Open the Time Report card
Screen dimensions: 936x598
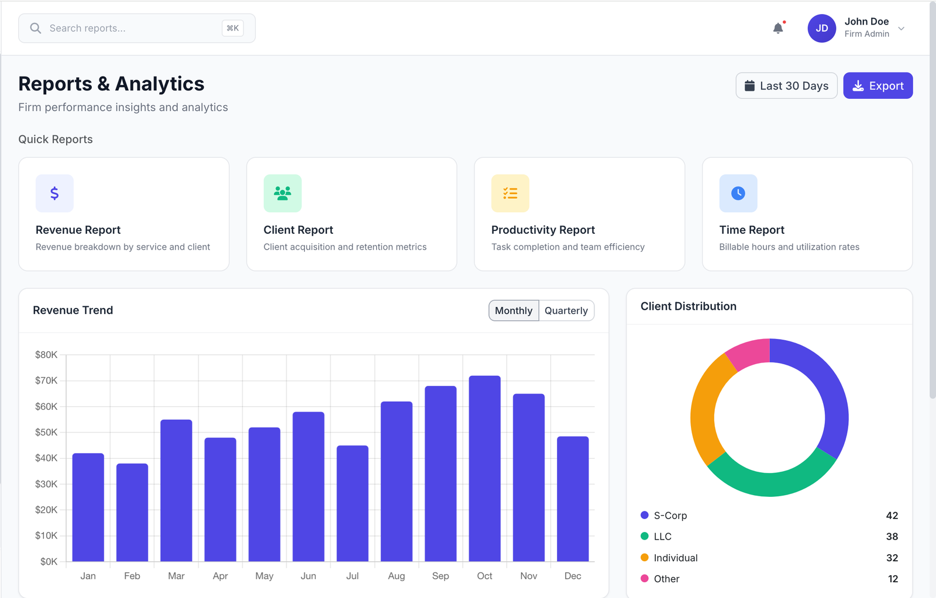click(x=807, y=214)
